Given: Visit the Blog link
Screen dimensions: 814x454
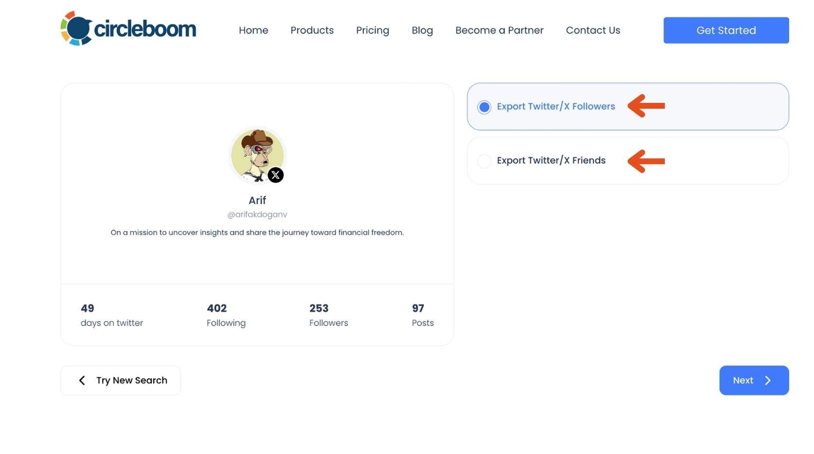Looking at the screenshot, I should (x=422, y=30).
